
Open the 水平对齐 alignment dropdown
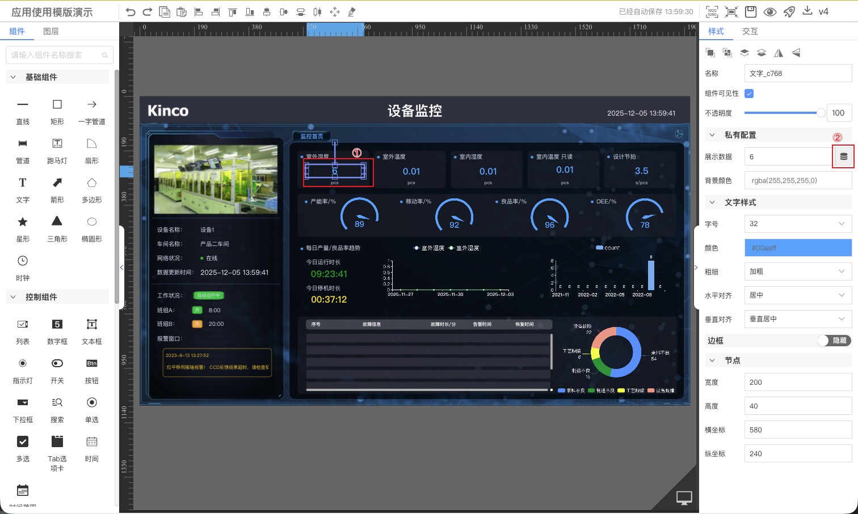click(798, 295)
